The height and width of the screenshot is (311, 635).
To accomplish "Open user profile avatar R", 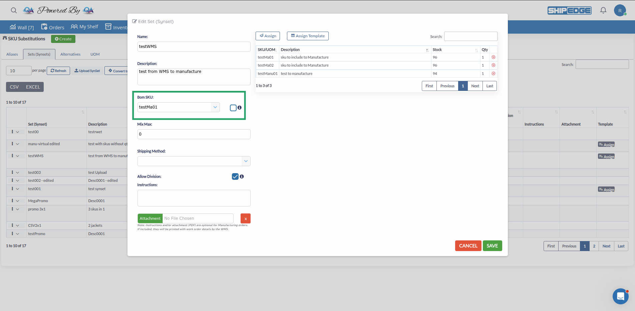I will (620, 10).
